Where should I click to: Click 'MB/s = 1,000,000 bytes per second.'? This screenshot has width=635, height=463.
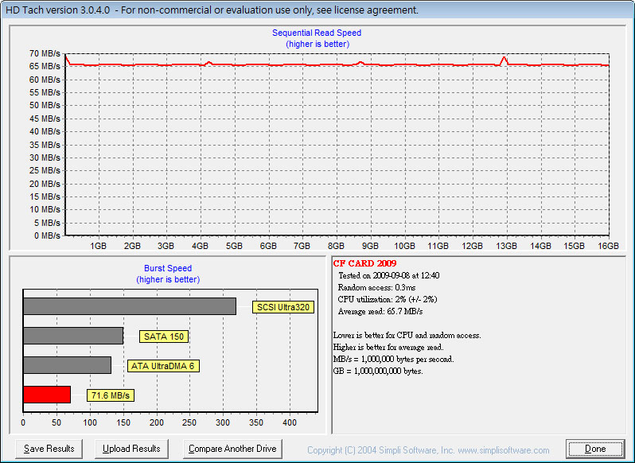(x=393, y=359)
